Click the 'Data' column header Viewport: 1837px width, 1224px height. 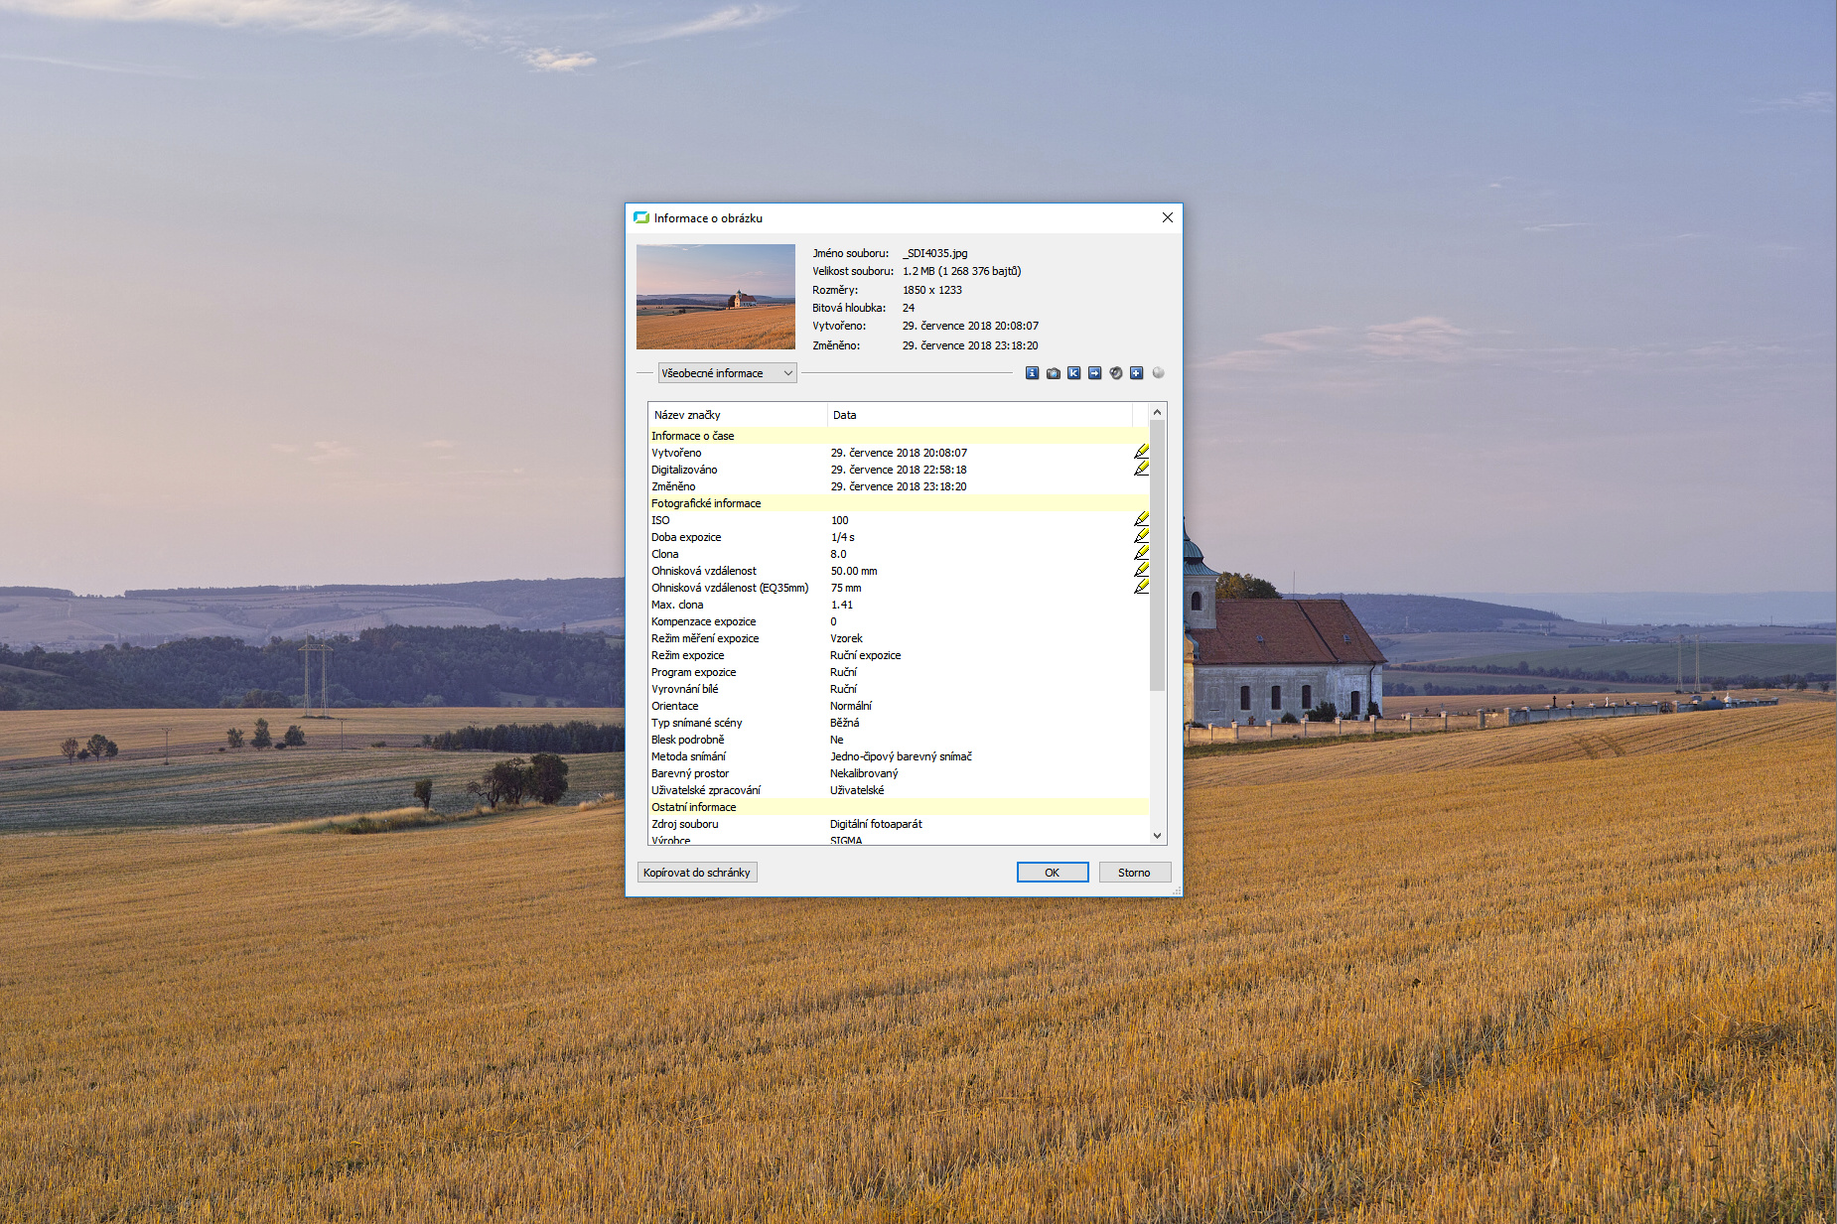(x=978, y=415)
